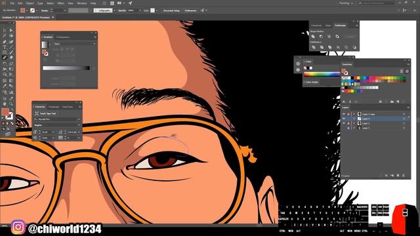Switch to the Transparency tab
420x236 pixels.
click(x=63, y=37)
